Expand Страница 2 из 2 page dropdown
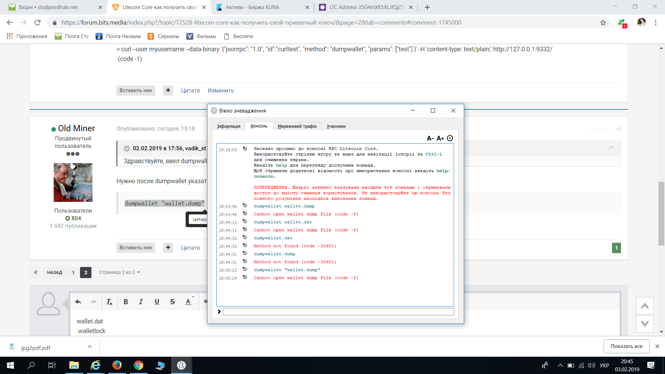This screenshot has width=665, height=374. (x=119, y=273)
